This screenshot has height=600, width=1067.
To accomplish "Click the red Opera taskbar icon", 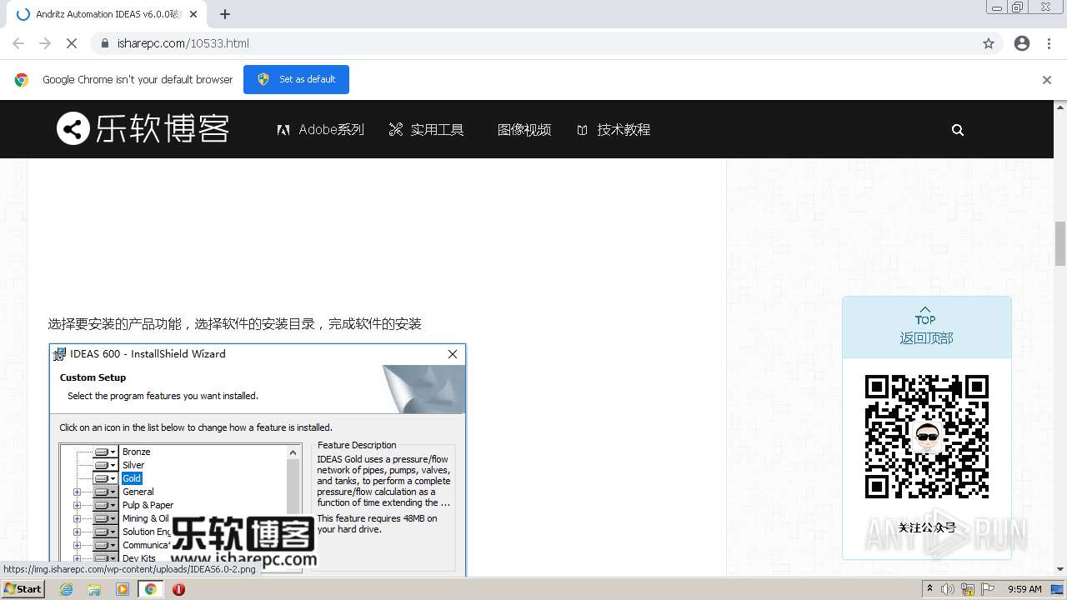I will coord(178,589).
